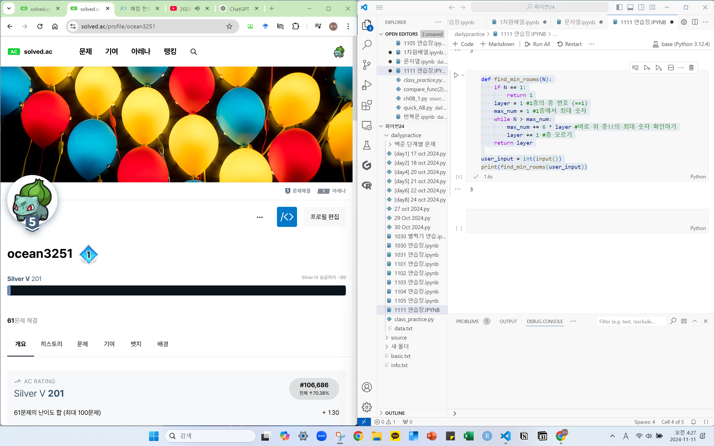This screenshot has height=446, width=714.
Task: Expand the 백준 단계별 문제 folder
Action: (414, 144)
